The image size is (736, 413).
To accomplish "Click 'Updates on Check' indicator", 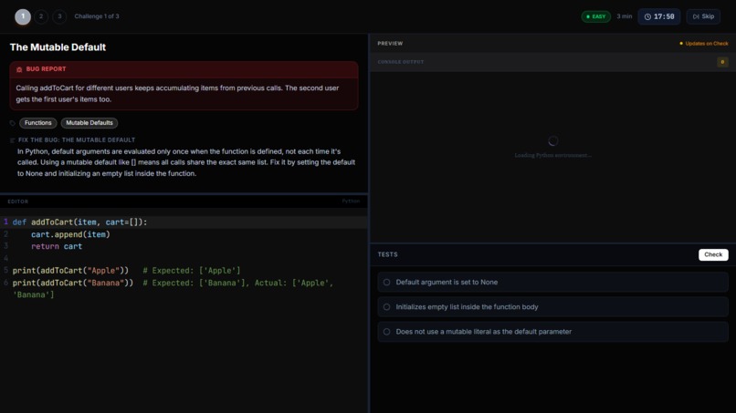I will tap(704, 44).
